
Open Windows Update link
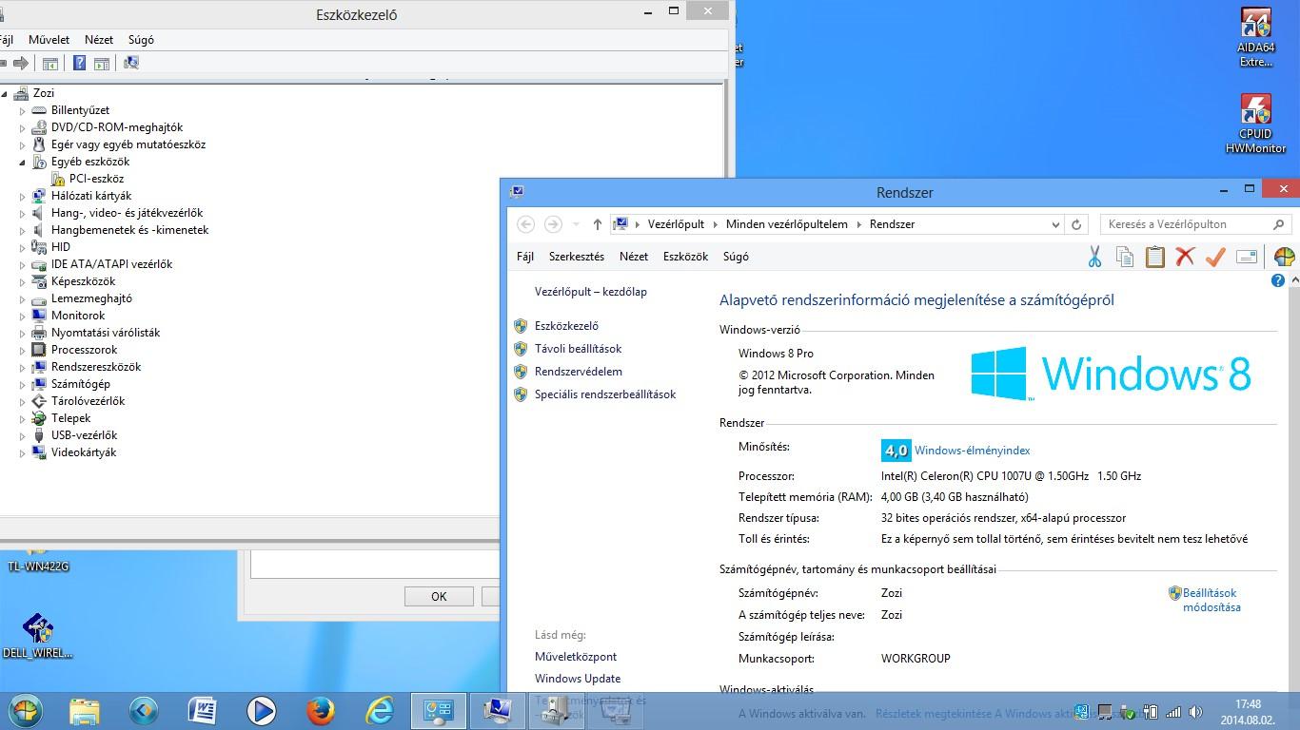(578, 679)
